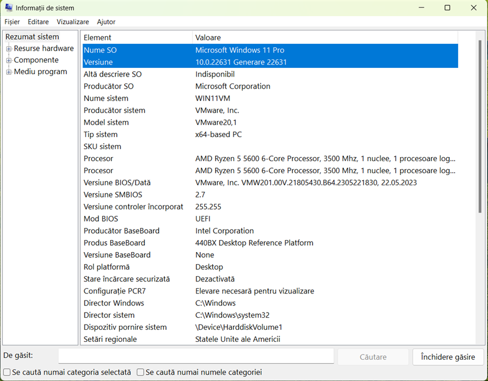Select the Nume SO row
Viewport: 488px width, 381px height.
click(270, 50)
